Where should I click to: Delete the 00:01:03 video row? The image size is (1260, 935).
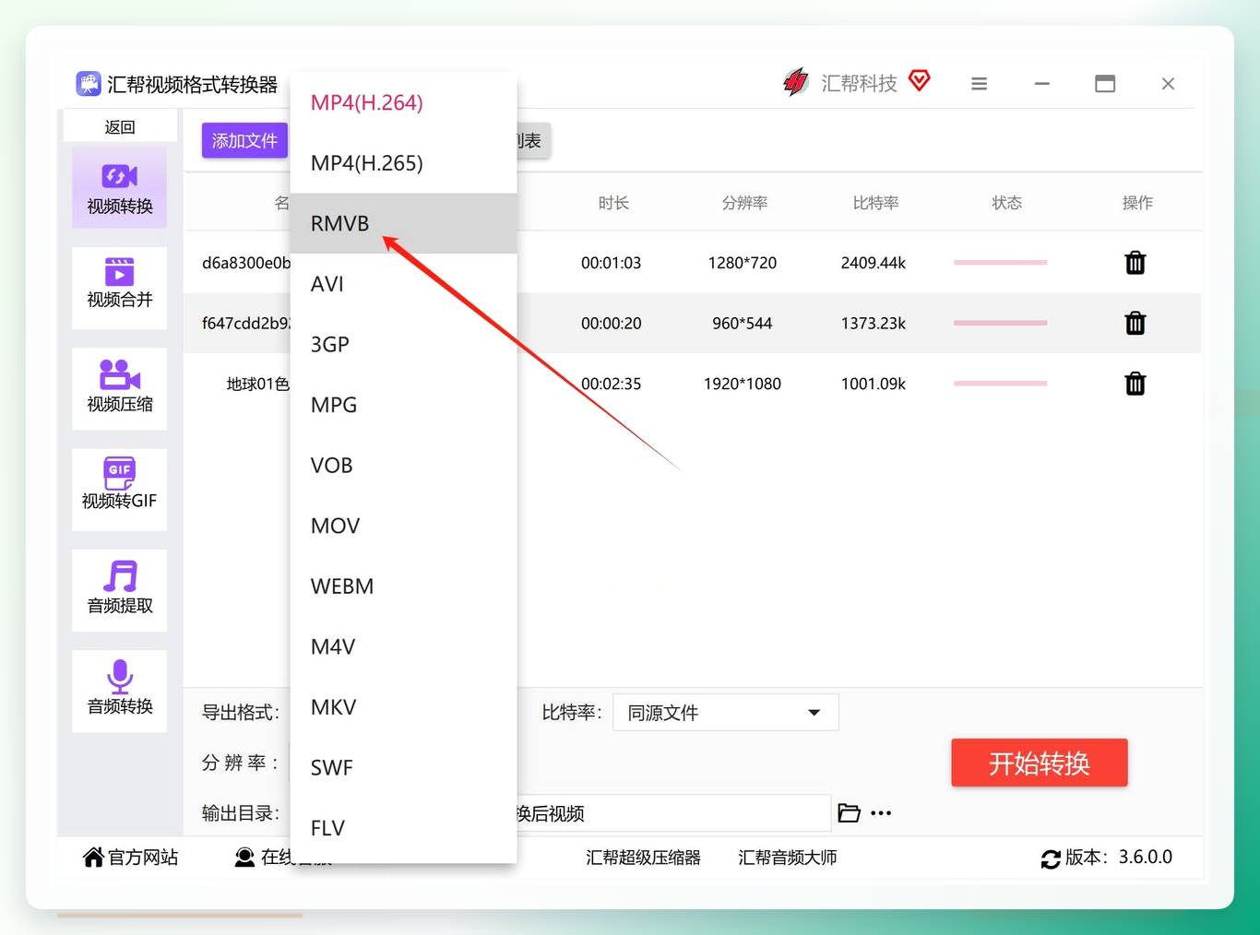[1135, 263]
